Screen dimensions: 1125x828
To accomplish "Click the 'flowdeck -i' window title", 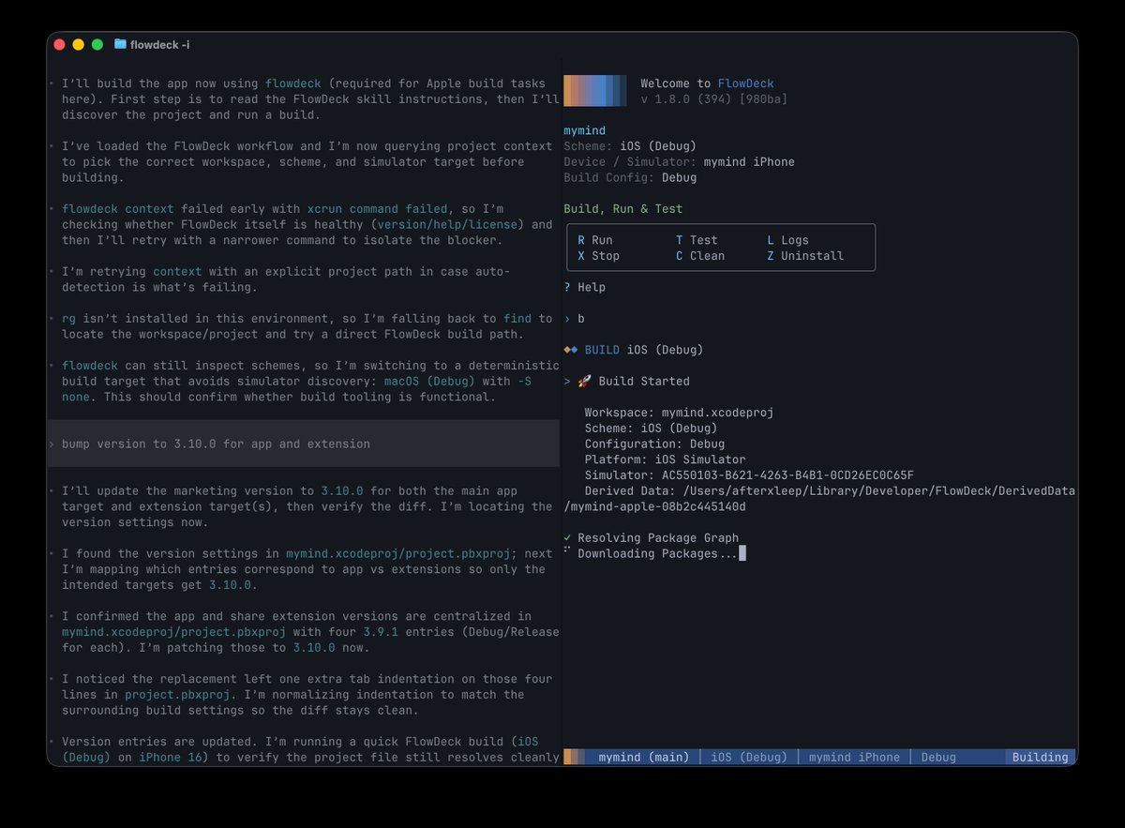I will 160,44.
